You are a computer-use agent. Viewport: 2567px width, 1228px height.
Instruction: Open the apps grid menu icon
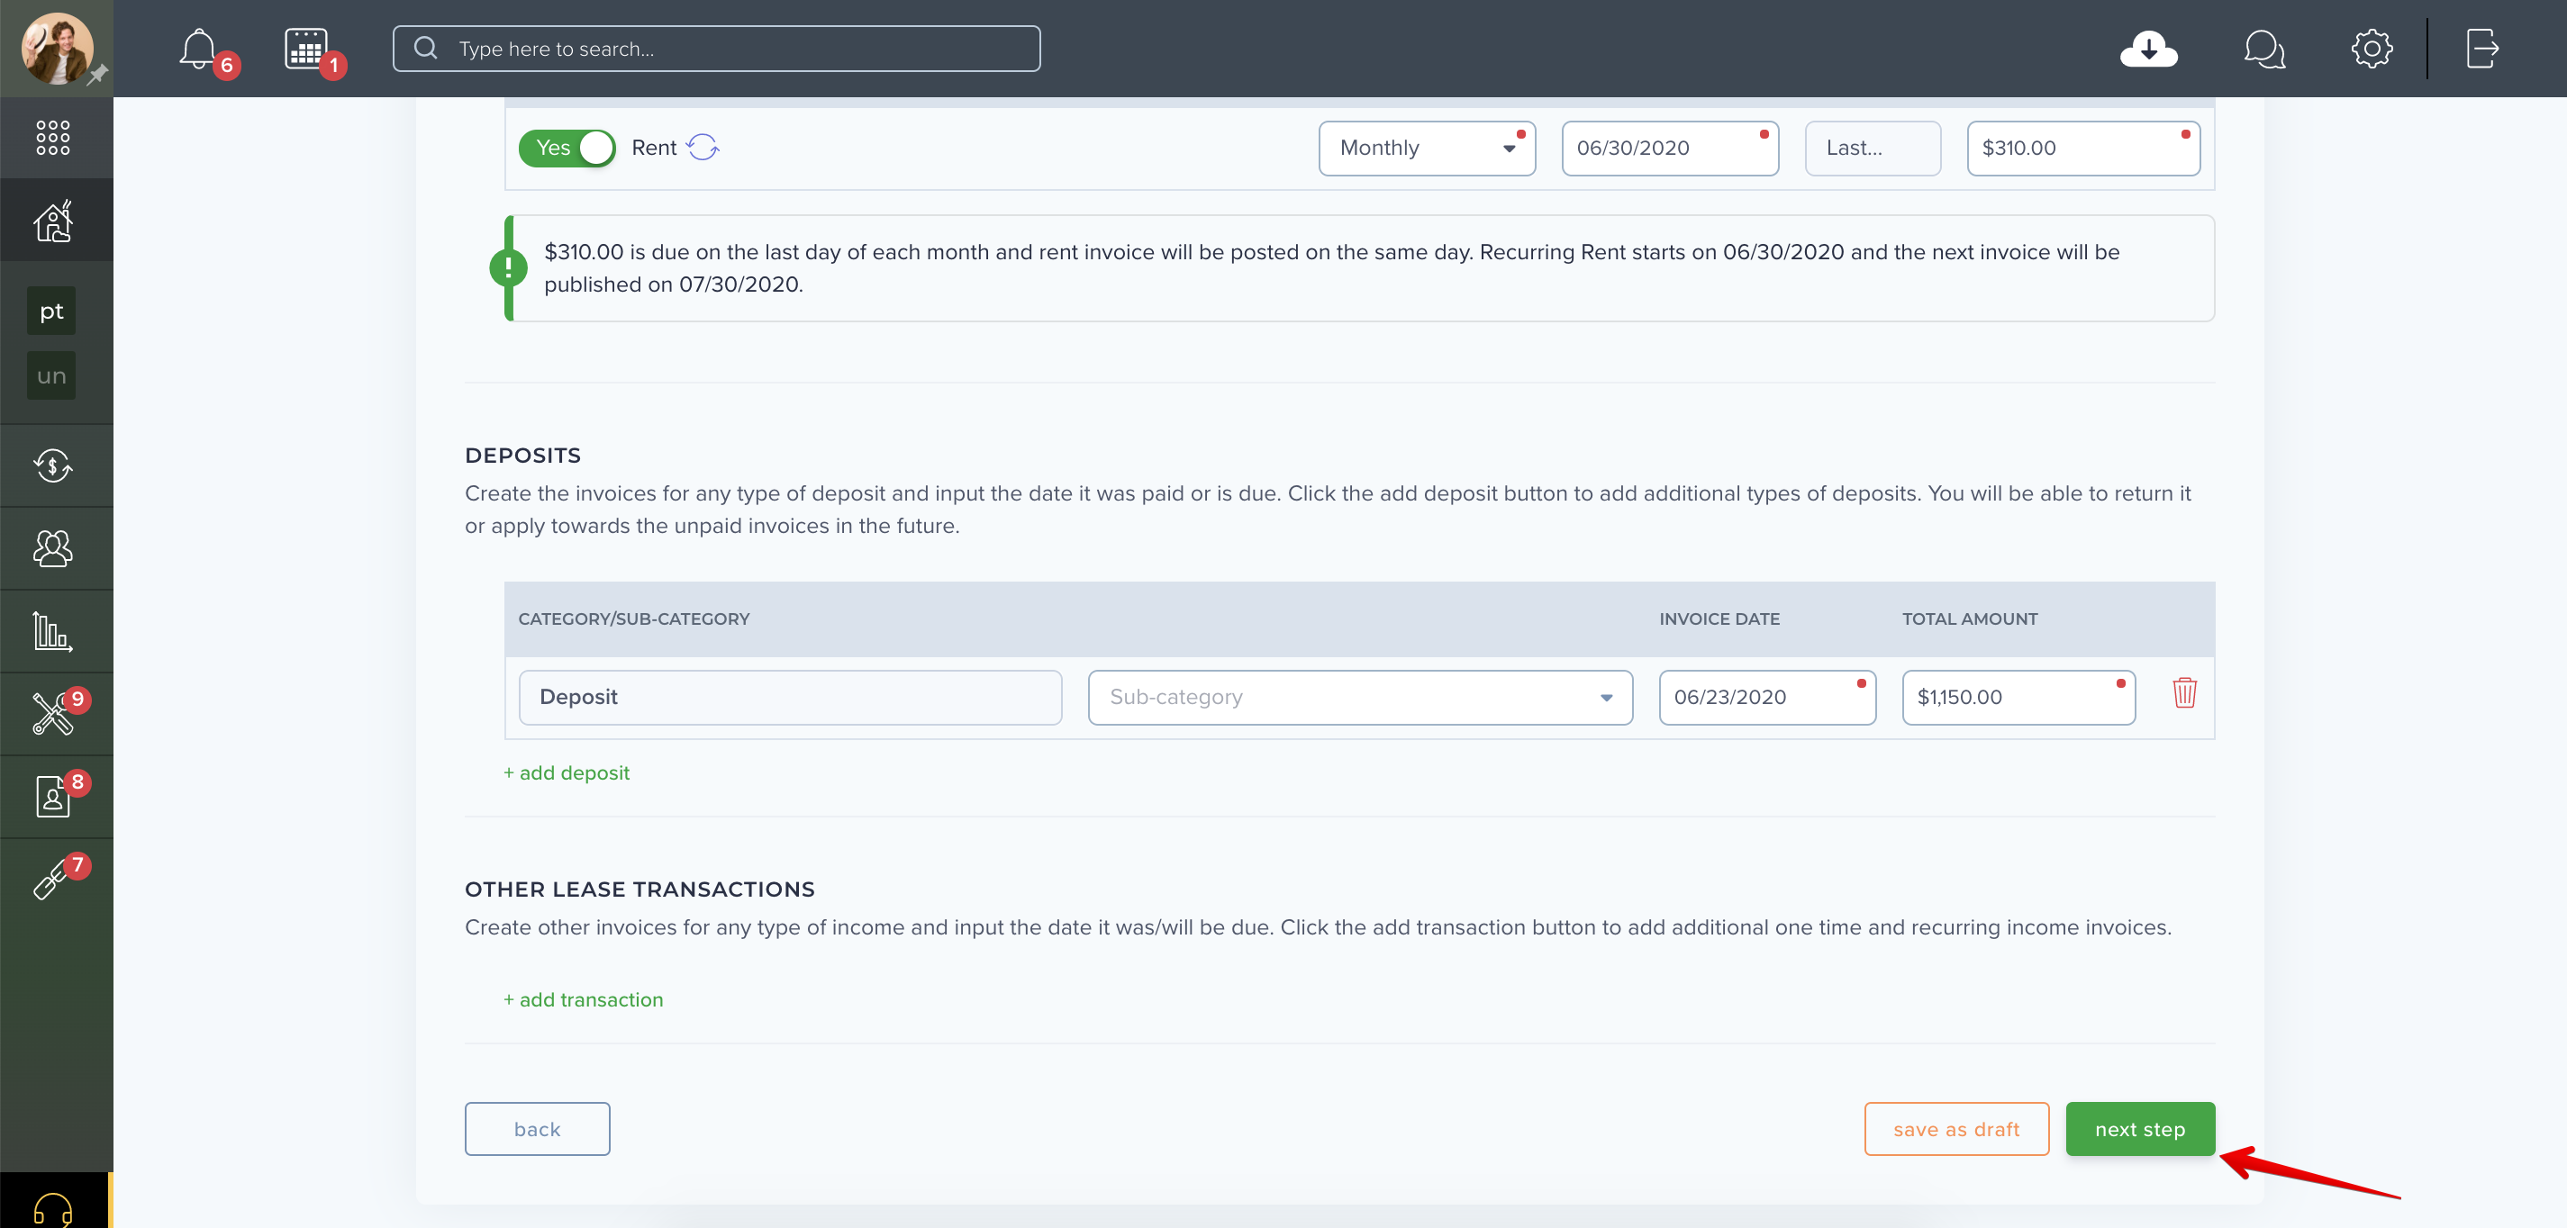pos(53,138)
